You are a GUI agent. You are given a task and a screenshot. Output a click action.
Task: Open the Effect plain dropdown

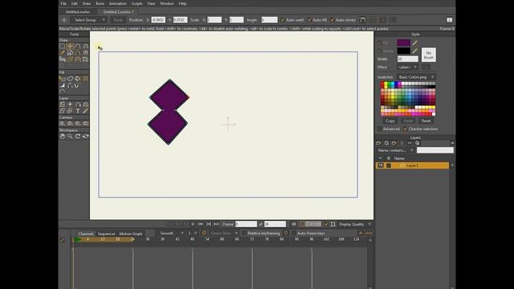pyautogui.click(x=407, y=67)
